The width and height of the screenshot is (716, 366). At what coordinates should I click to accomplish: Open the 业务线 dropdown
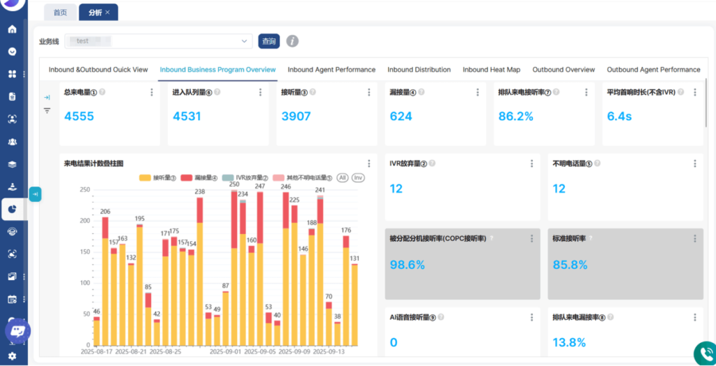coord(158,41)
